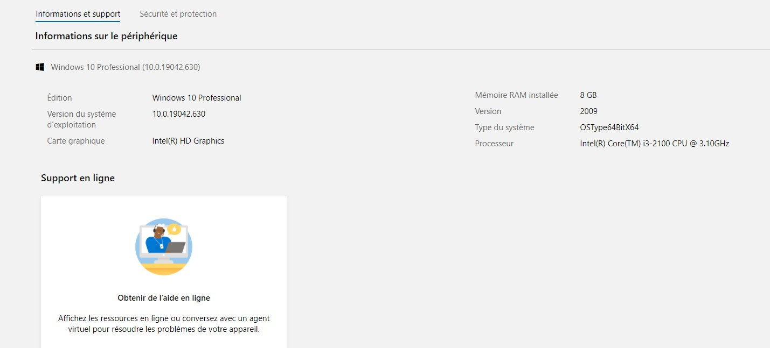
Task: Click the 8 GB RAM value
Action: pyautogui.click(x=588, y=95)
